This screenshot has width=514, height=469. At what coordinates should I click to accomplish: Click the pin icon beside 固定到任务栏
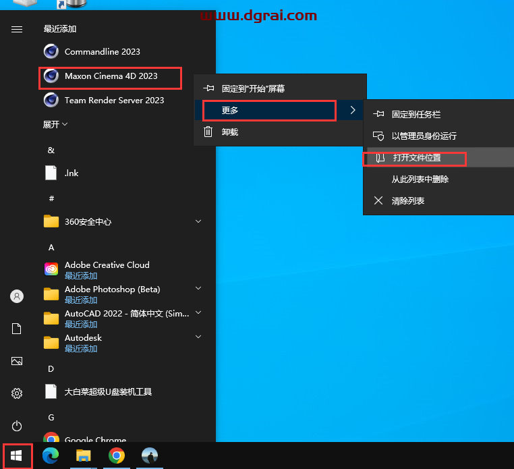[378, 114]
